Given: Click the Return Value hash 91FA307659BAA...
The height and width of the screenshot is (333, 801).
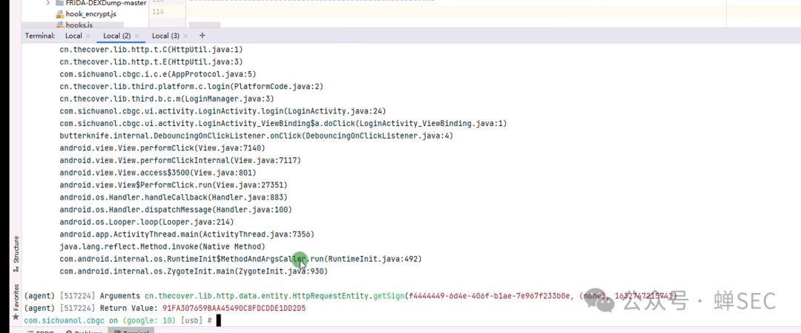Looking at the screenshot, I should (x=234, y=308).
